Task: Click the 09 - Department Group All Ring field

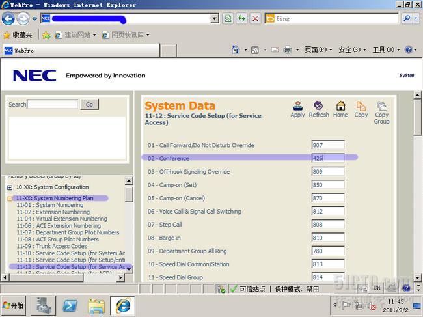Action: pos(328,251)
